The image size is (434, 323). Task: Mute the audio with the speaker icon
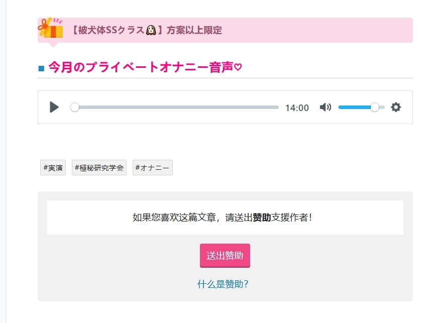[x=325, y=107]
